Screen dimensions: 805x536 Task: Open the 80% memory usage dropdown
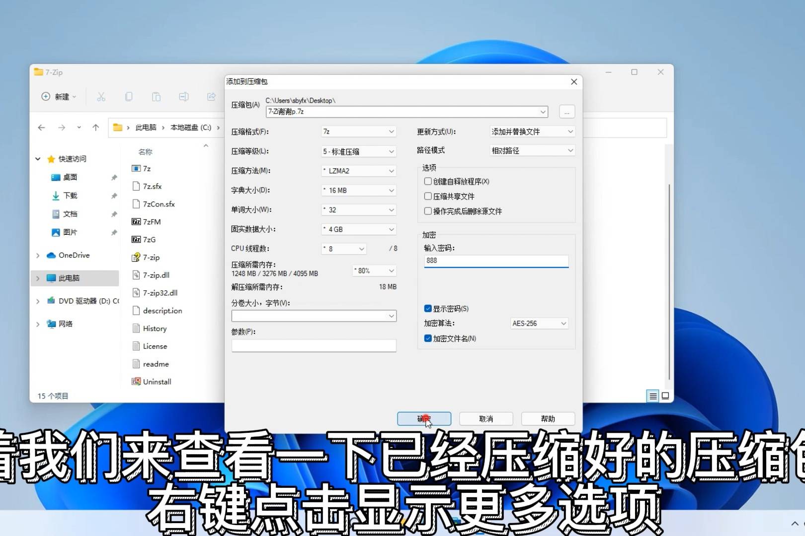pos(374,270)
